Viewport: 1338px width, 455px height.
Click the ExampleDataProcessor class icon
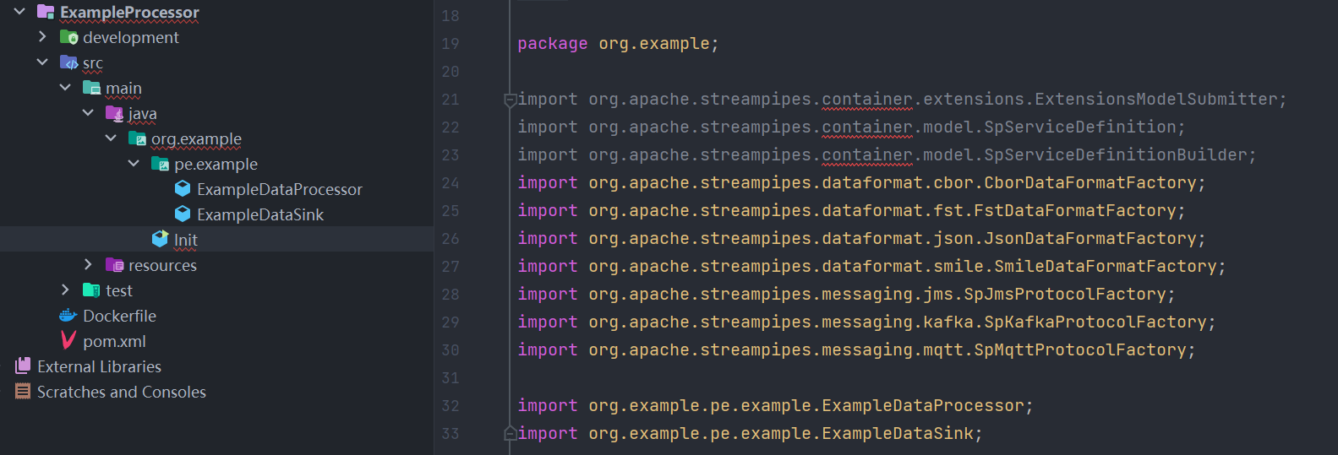tap(183, 189)
